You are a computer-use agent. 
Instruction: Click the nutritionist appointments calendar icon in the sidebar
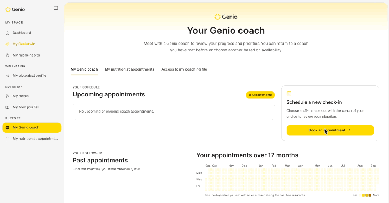(x=8, y=139)
